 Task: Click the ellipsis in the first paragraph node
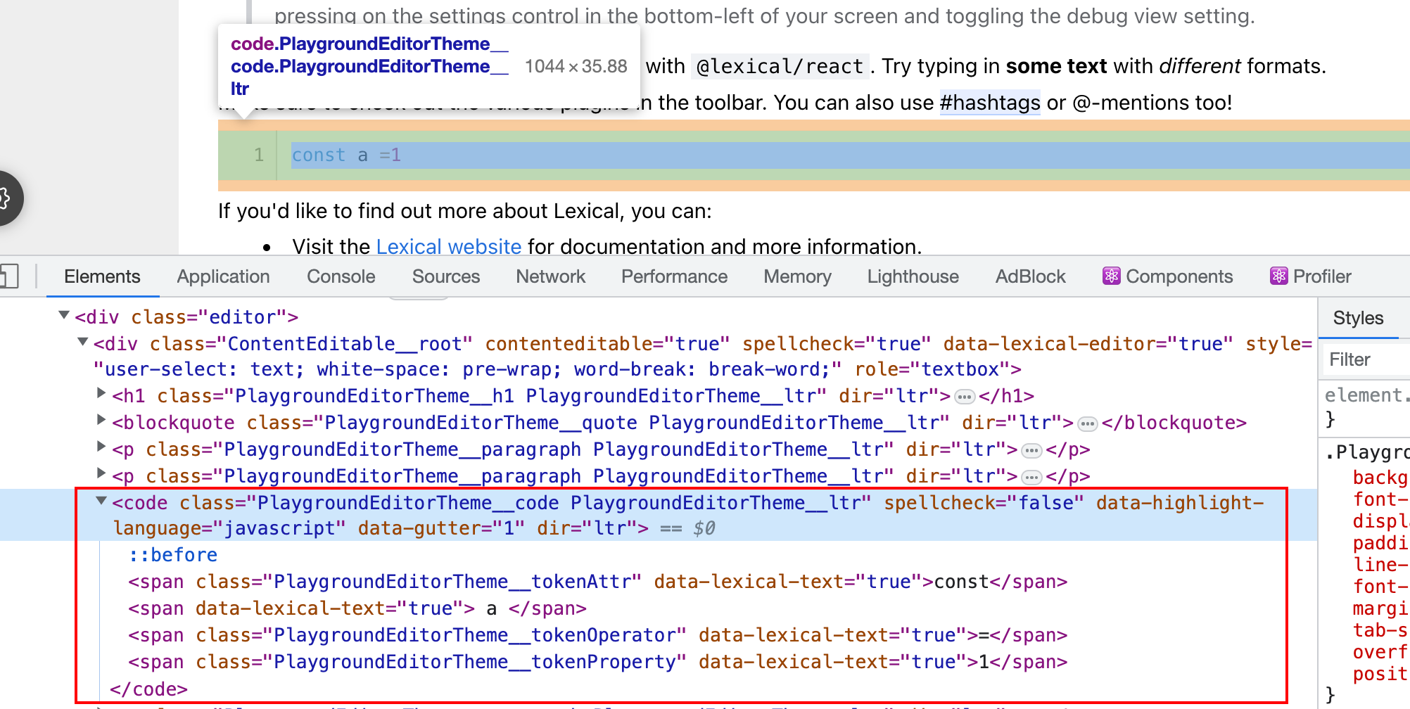(1031, 449)
